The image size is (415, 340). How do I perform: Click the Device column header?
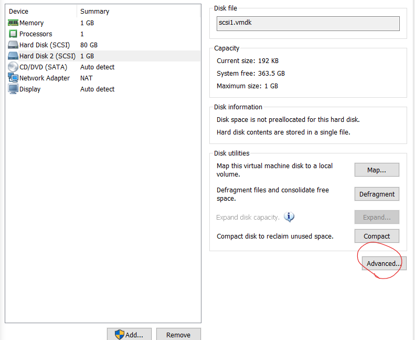pyautogui.click(x=18, y=12)
